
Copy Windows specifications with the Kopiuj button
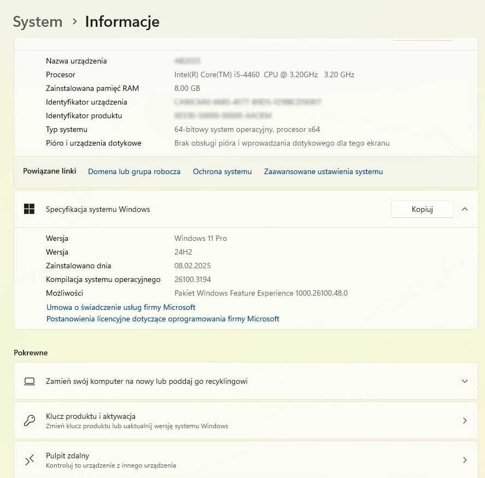422,209
